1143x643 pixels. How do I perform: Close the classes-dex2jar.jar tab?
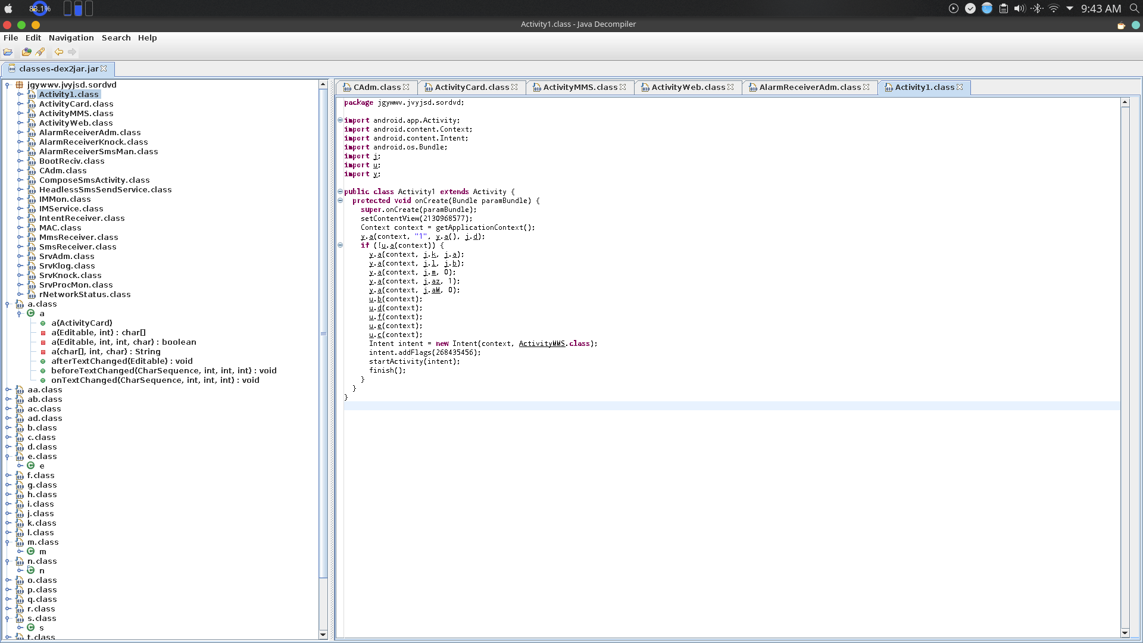[104, 69]
